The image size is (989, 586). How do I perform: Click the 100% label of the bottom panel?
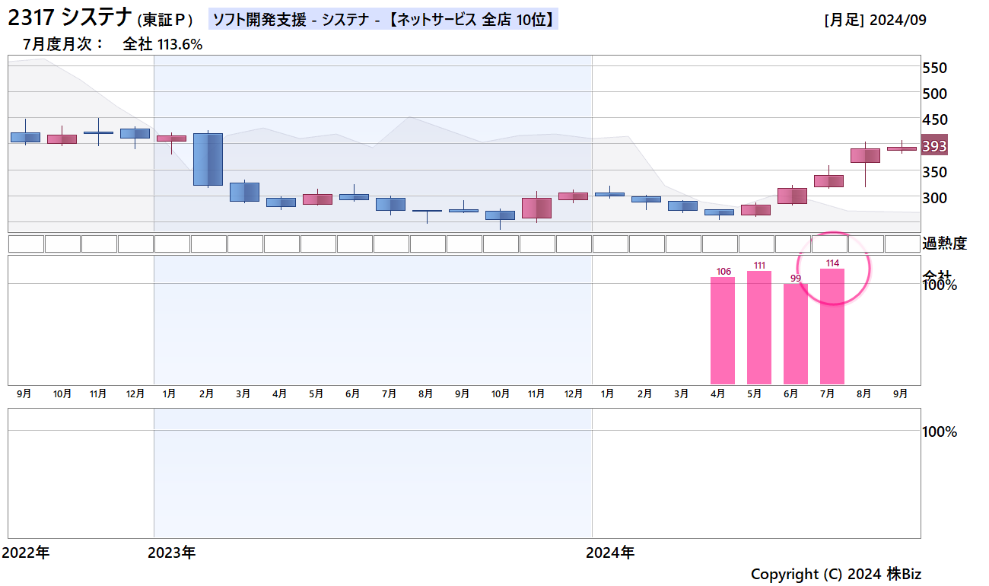point(940,432)
